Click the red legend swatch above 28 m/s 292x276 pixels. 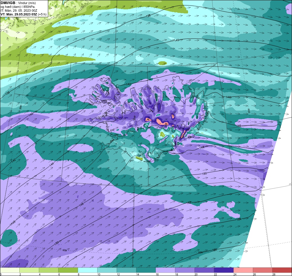(x=282, y=270)
